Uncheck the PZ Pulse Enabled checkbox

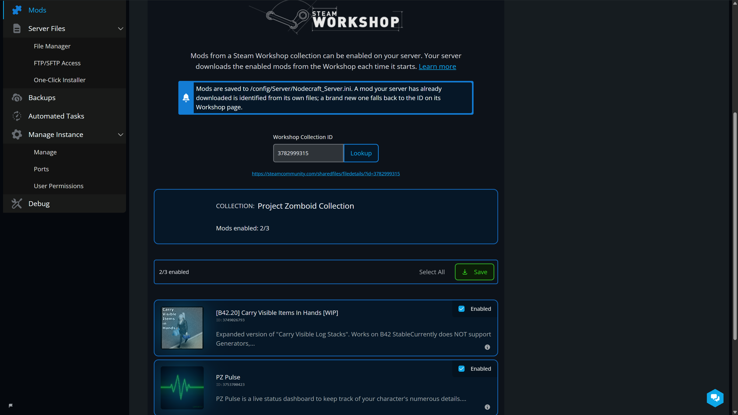click(461, 369)
